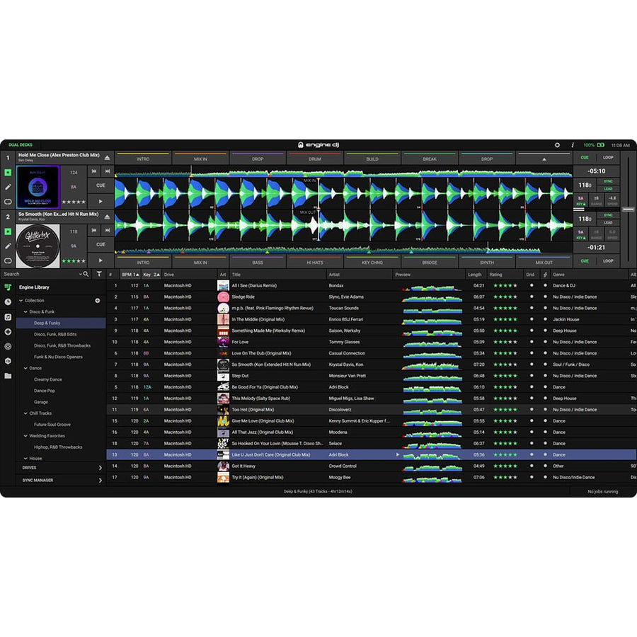
Task: Toggle key lock 9A on deck 2
Action: (581, 234)
